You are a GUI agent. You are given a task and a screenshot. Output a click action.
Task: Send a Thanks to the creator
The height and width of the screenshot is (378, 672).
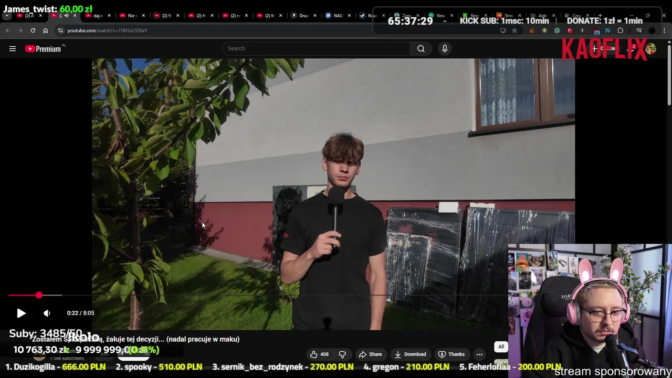tap(451, 354)
